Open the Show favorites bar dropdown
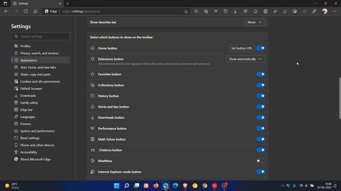This screenshot has height=191, width=341. point(255,22)
